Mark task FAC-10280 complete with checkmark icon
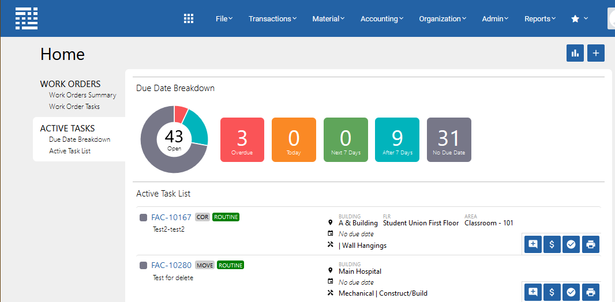The width and height of the screenshot is (615, 302). [571, 292]
